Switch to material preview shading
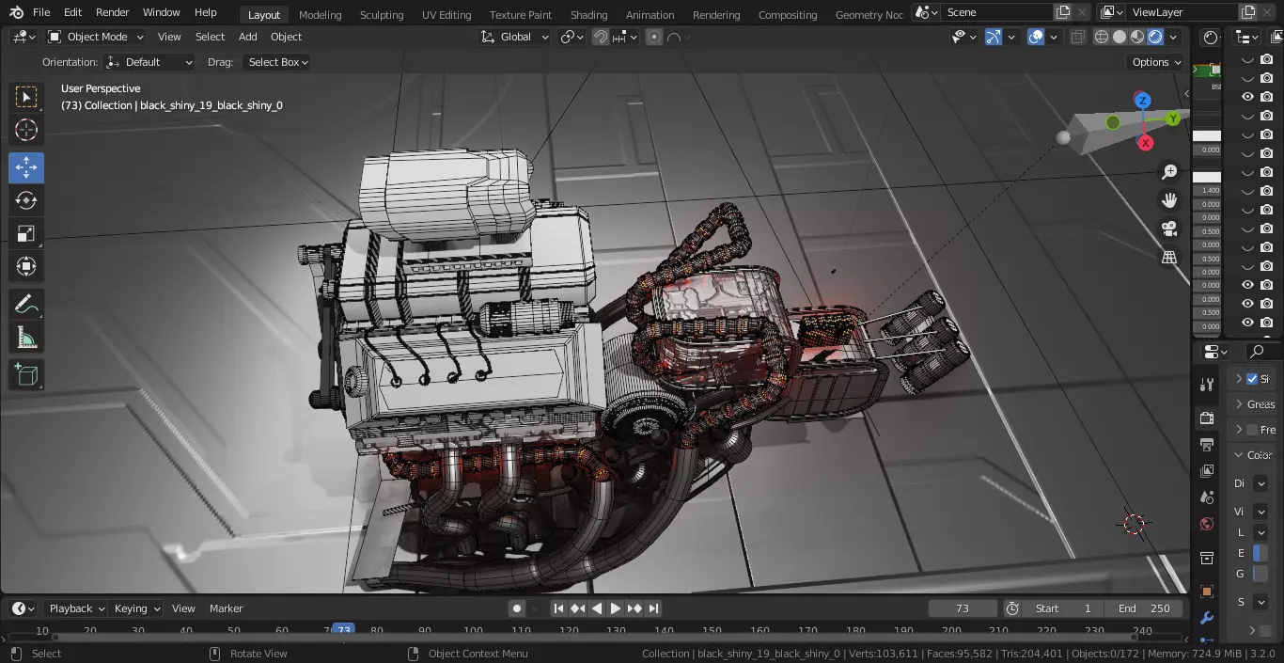1284x663 pixels. pos(1137,37)
